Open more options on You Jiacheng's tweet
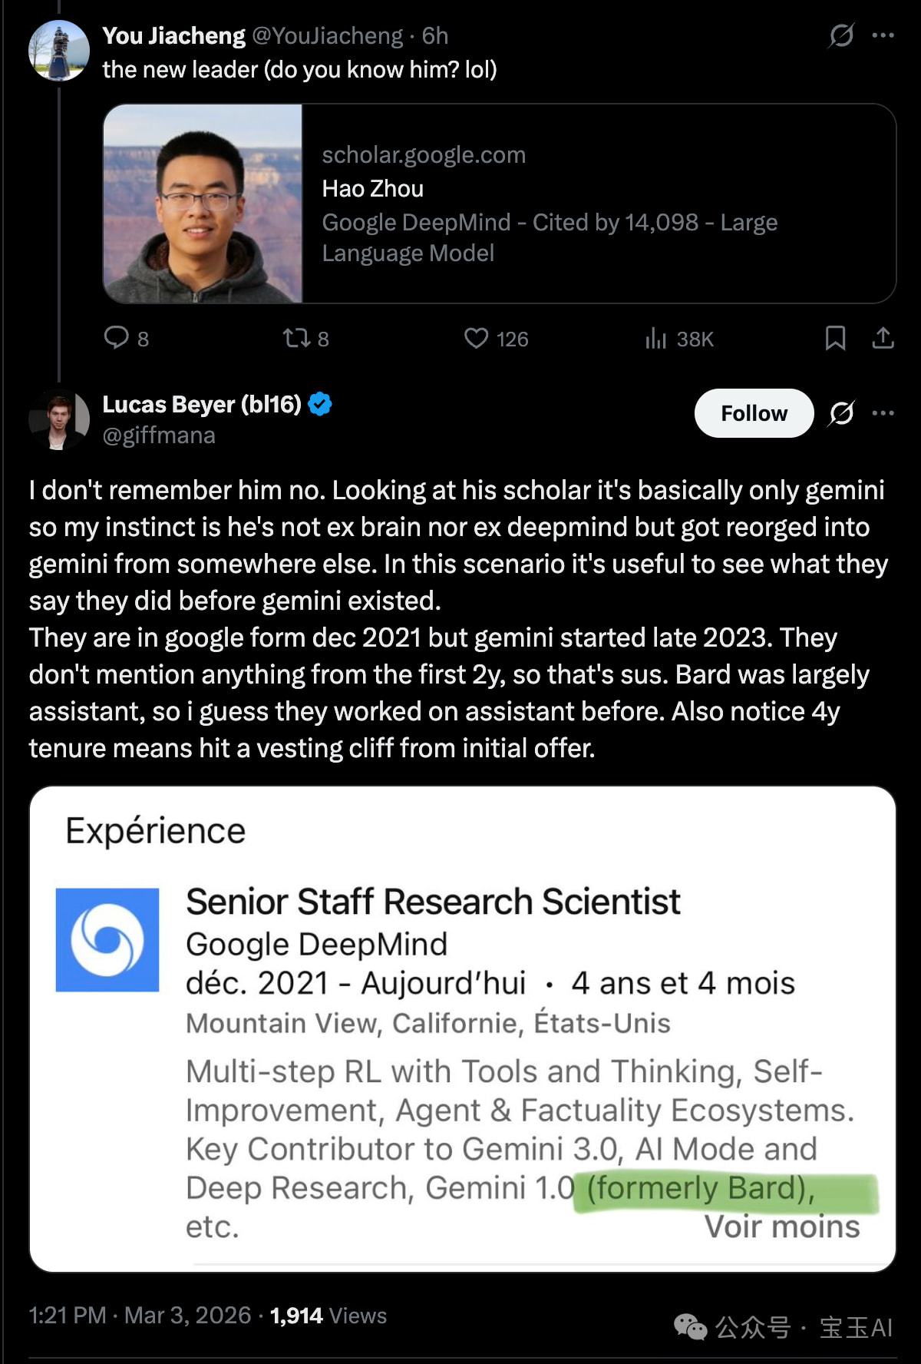 [x=883, y=35]
